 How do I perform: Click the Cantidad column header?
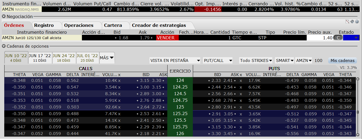[x=220, y=32]
